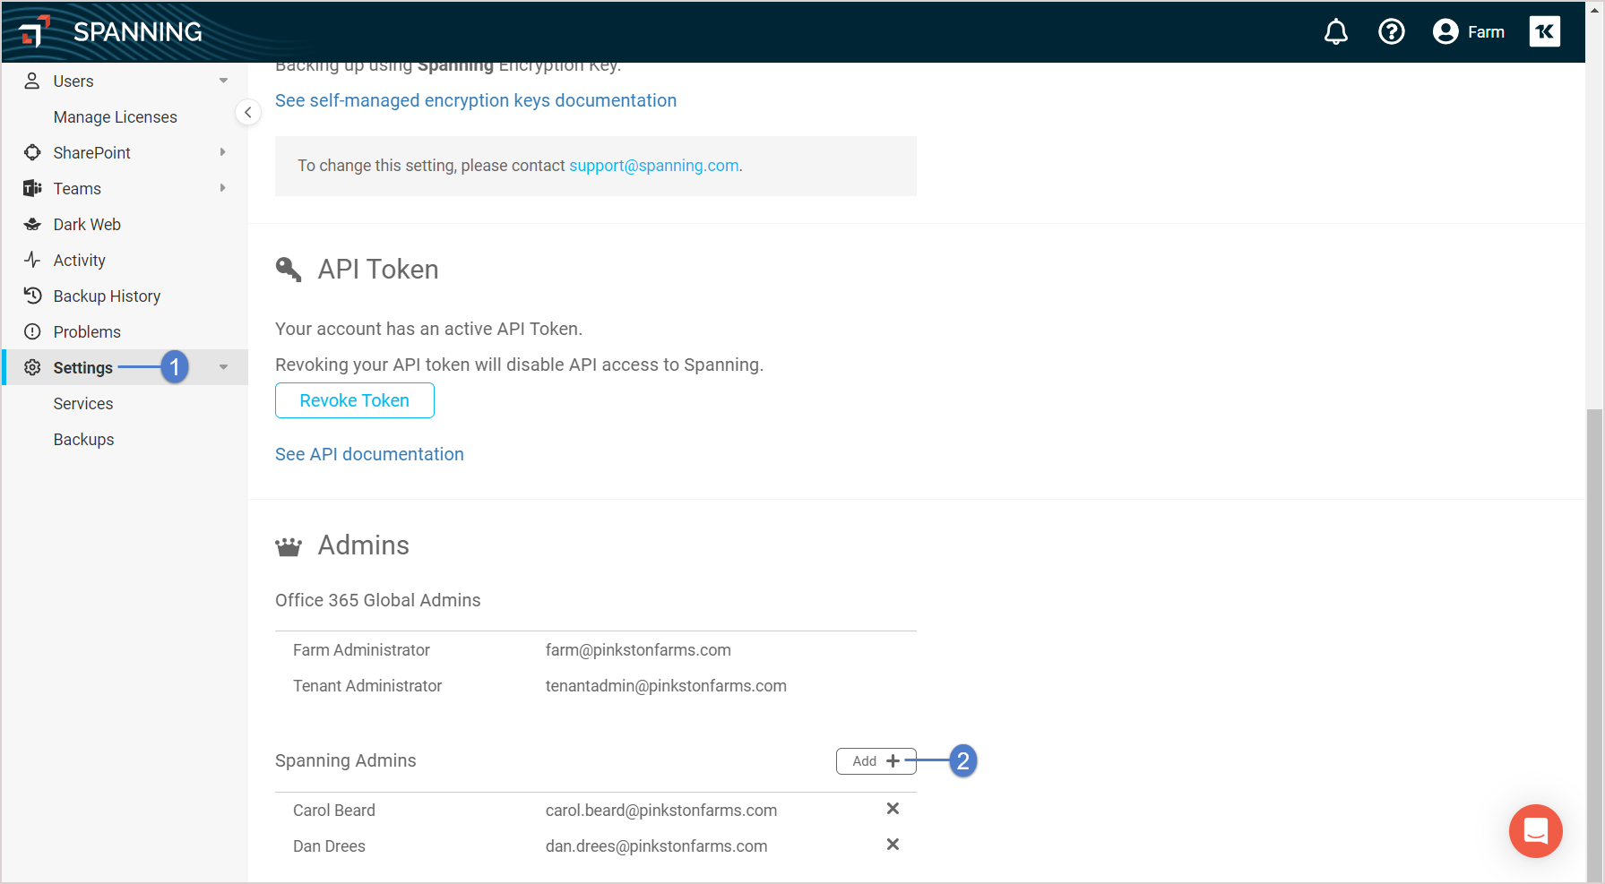The image size is (1605, 884).
Task: Click the support@spanning.com email link
Action: [x=654, y=166]
